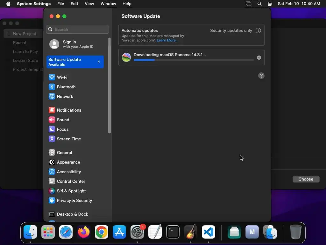Viewport: 326px width, 245px height.
Task: Select Software Update Available item
Action: (x=75, y=62)
